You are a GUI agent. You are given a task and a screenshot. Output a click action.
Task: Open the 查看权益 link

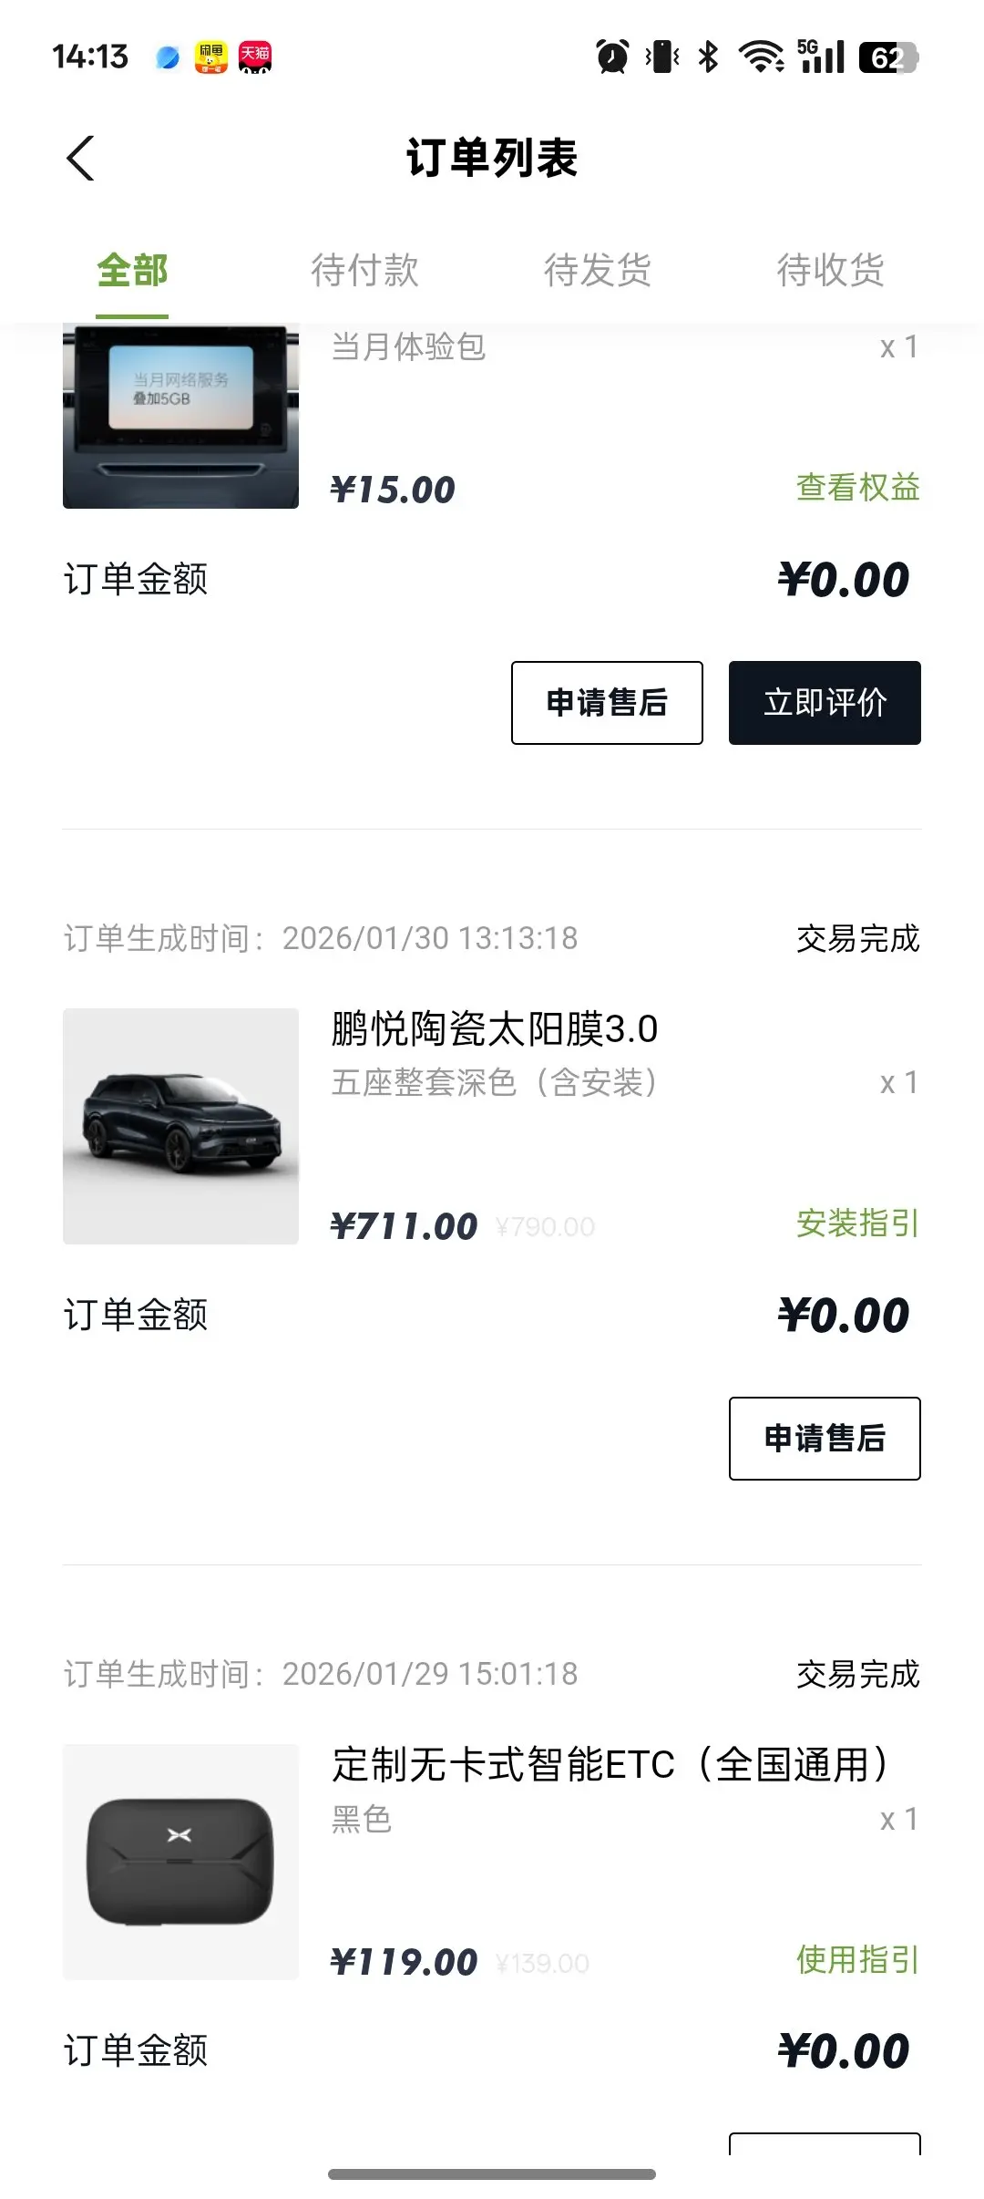[857, 488]
